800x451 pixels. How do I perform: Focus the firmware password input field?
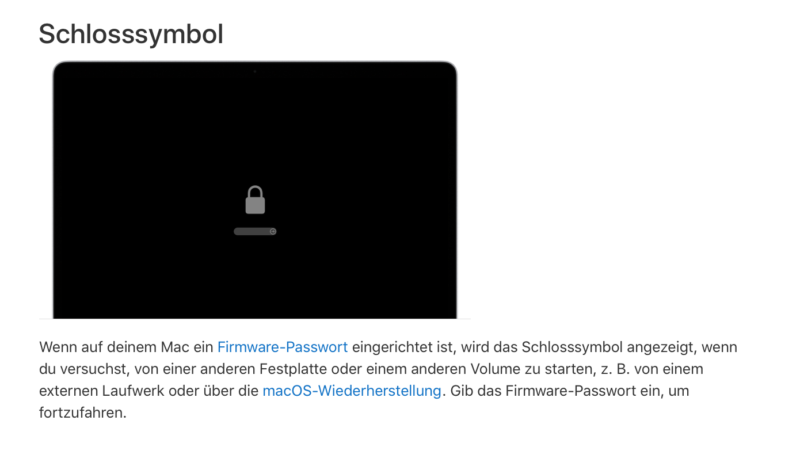tap(255, 231)
